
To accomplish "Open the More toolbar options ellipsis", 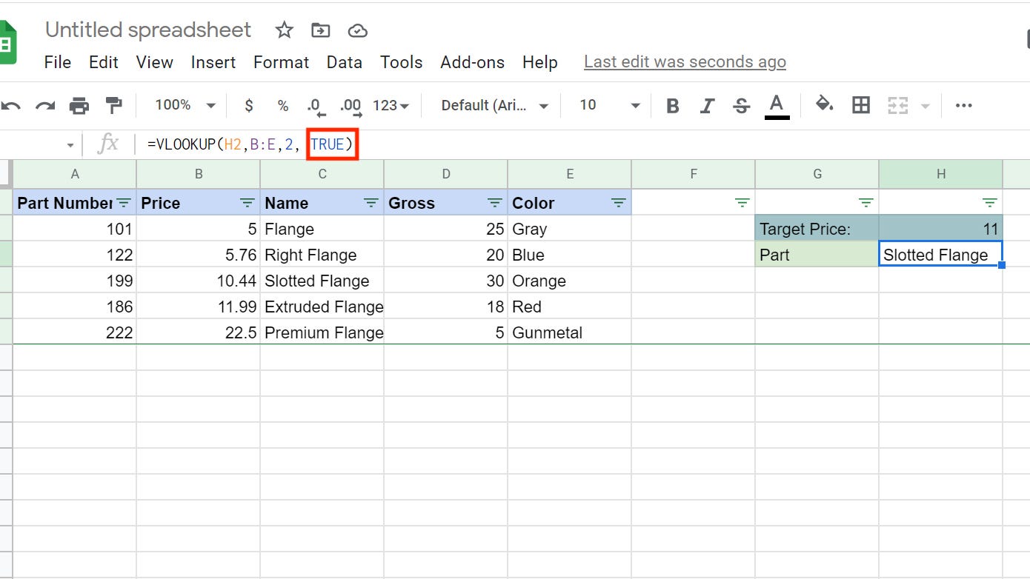I will click(963, 106).
